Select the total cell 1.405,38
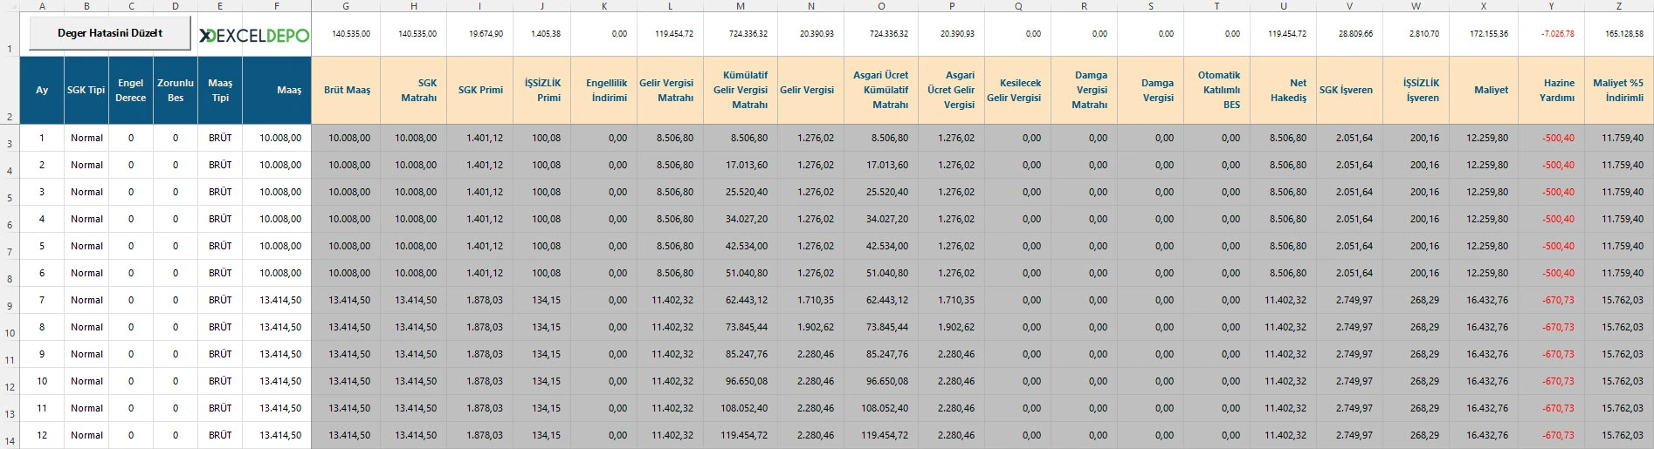This screenshot has width=1654, height=449. (542, 34)
